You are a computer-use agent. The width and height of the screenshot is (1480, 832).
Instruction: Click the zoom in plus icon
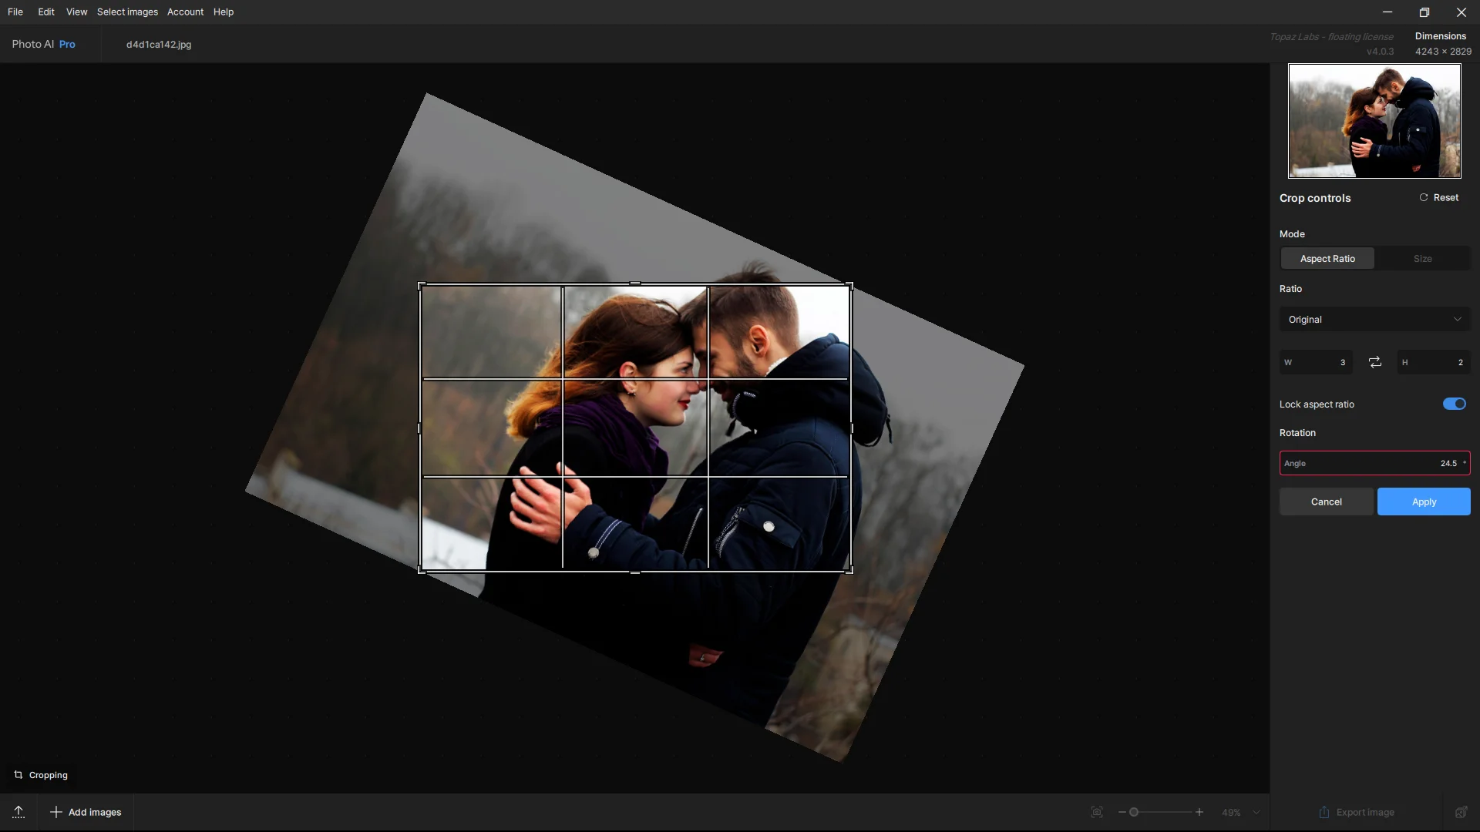[1199, 812]
